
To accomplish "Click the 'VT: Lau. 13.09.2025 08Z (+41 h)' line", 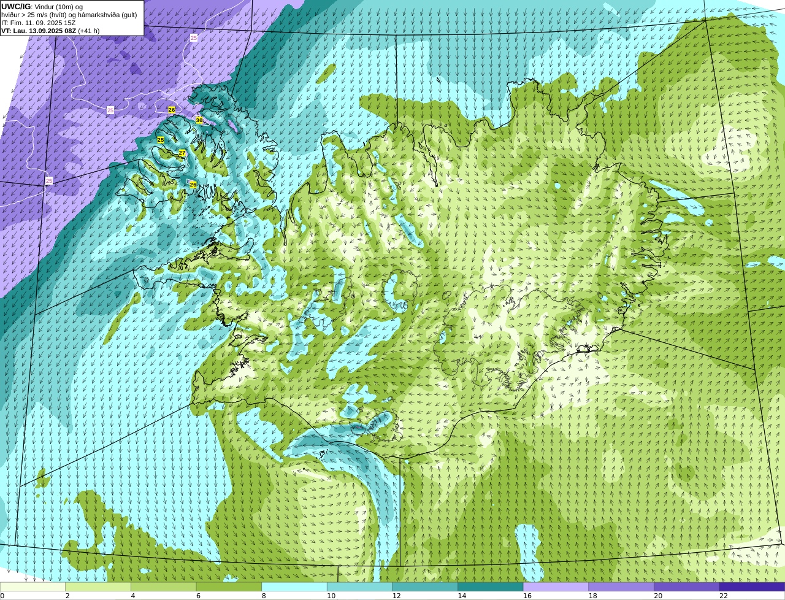I will 50,31.
